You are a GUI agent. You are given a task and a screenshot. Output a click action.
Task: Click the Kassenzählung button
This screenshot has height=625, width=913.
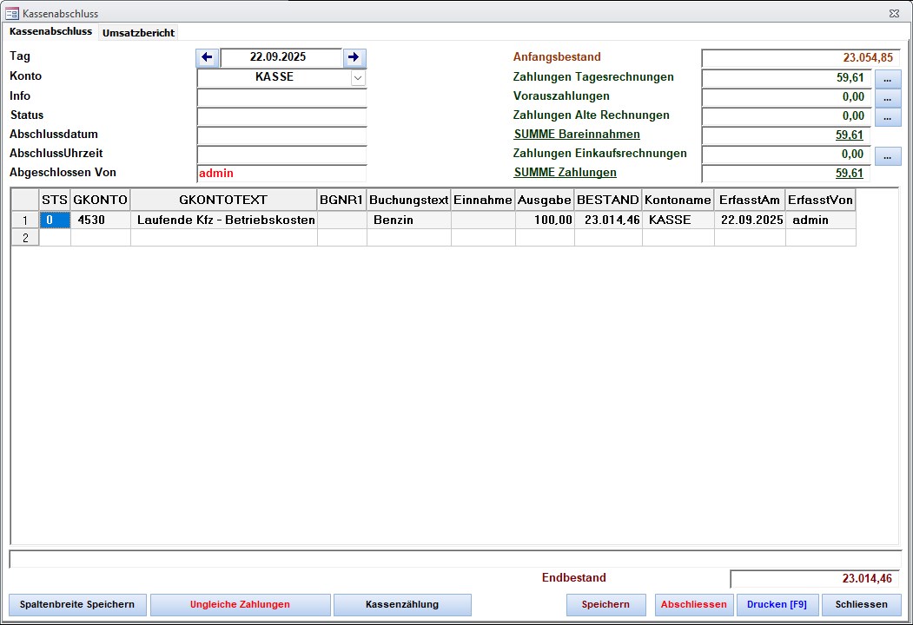(x=402, y=605)
